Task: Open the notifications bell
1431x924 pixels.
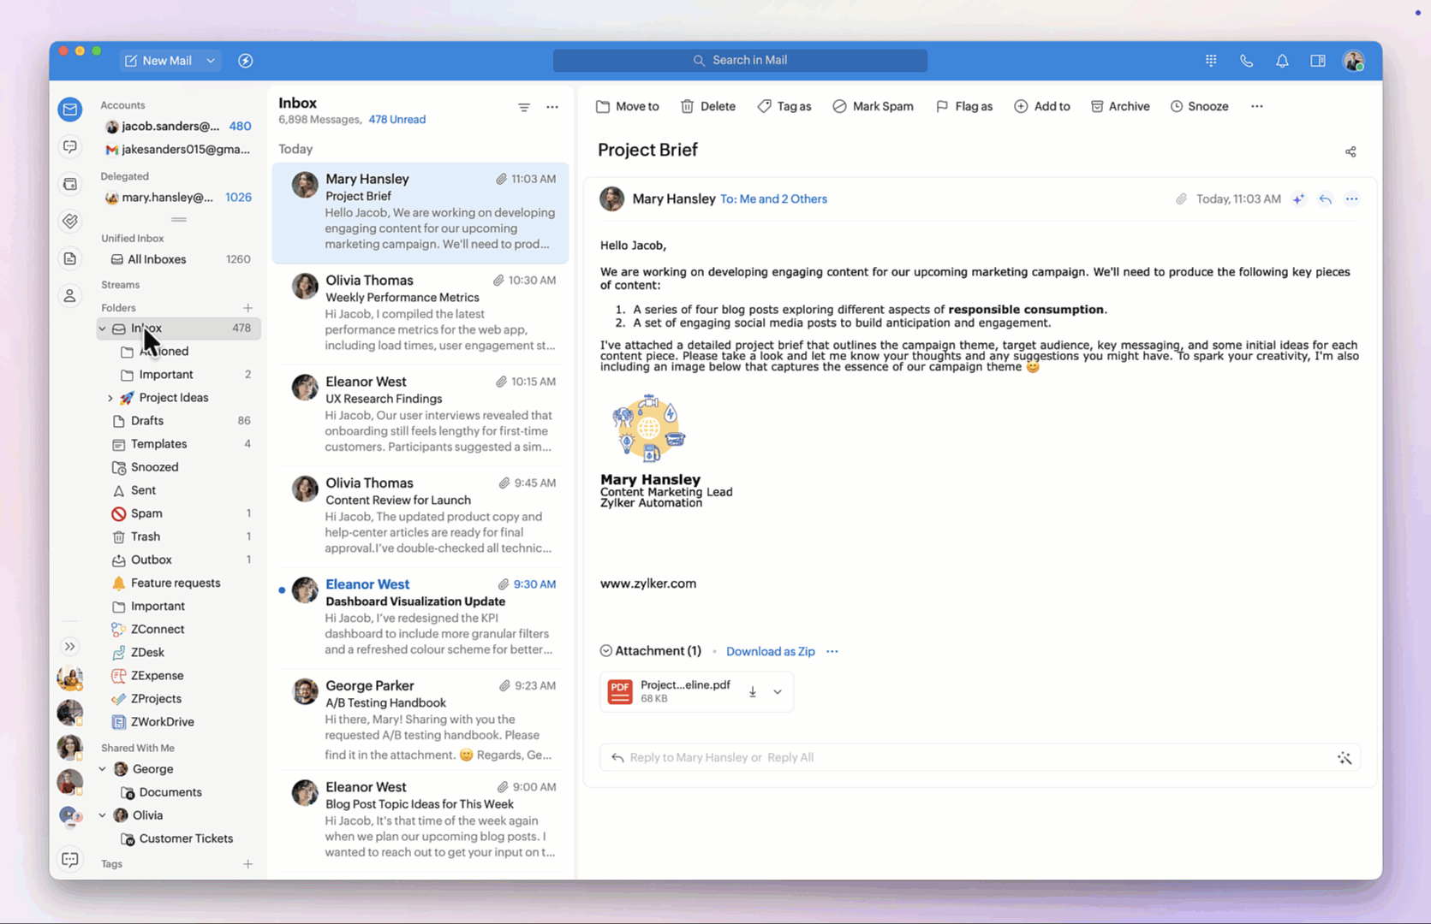Action: [x=1282, y=61]
